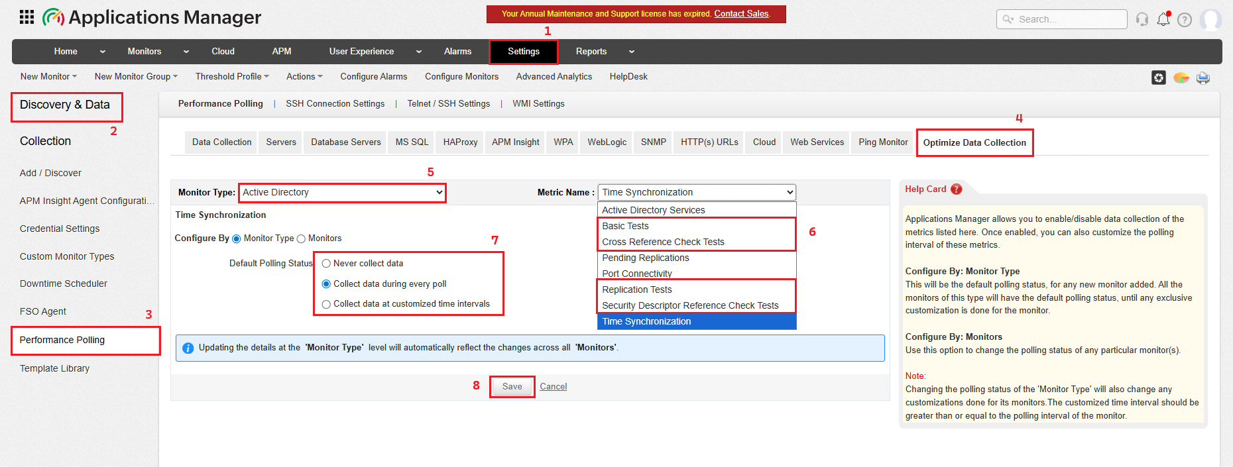This screenshot has height=467, width=1233.
Task: Select Configure By Monitors radio
Action: (x=301, y=238)
